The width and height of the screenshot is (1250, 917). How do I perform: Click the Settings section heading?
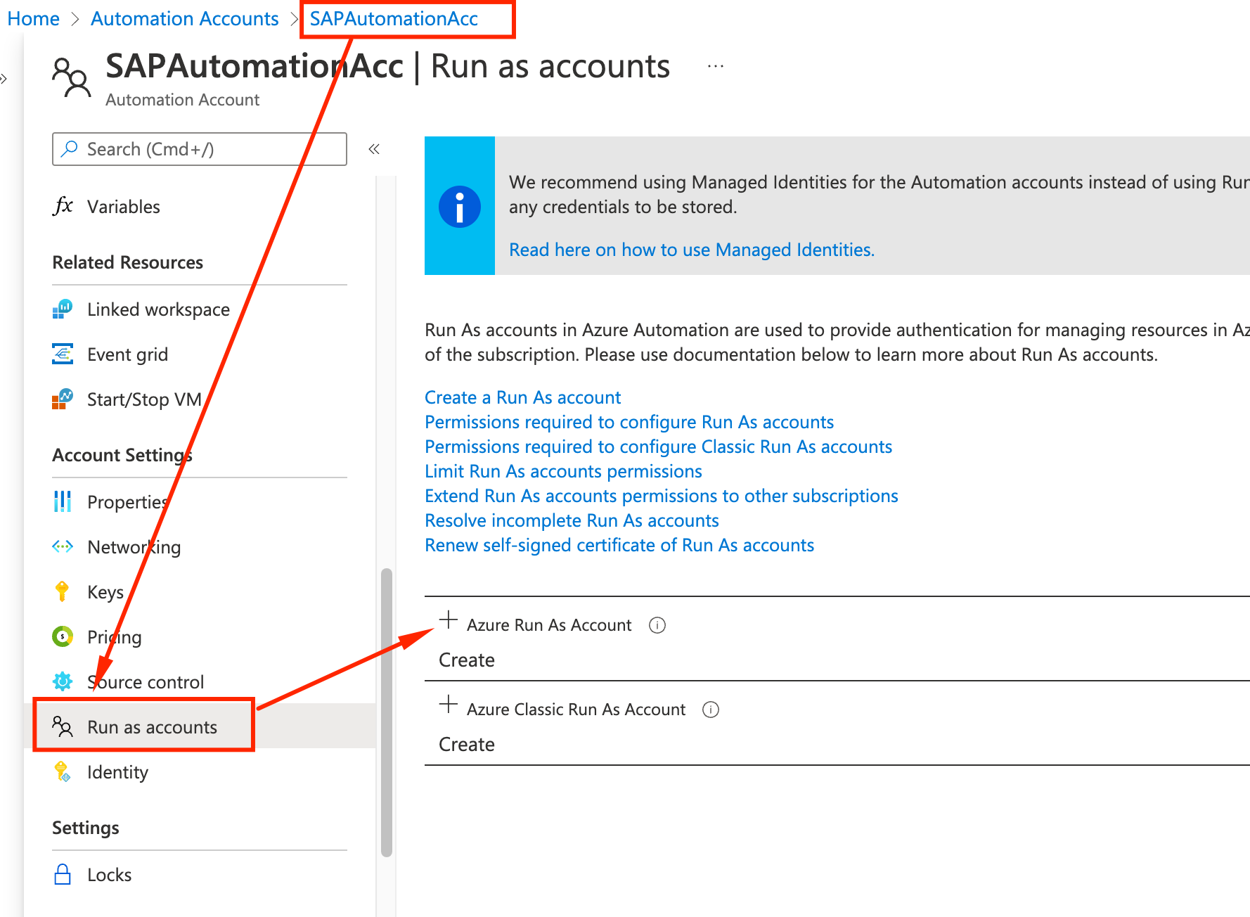(86, 828)
